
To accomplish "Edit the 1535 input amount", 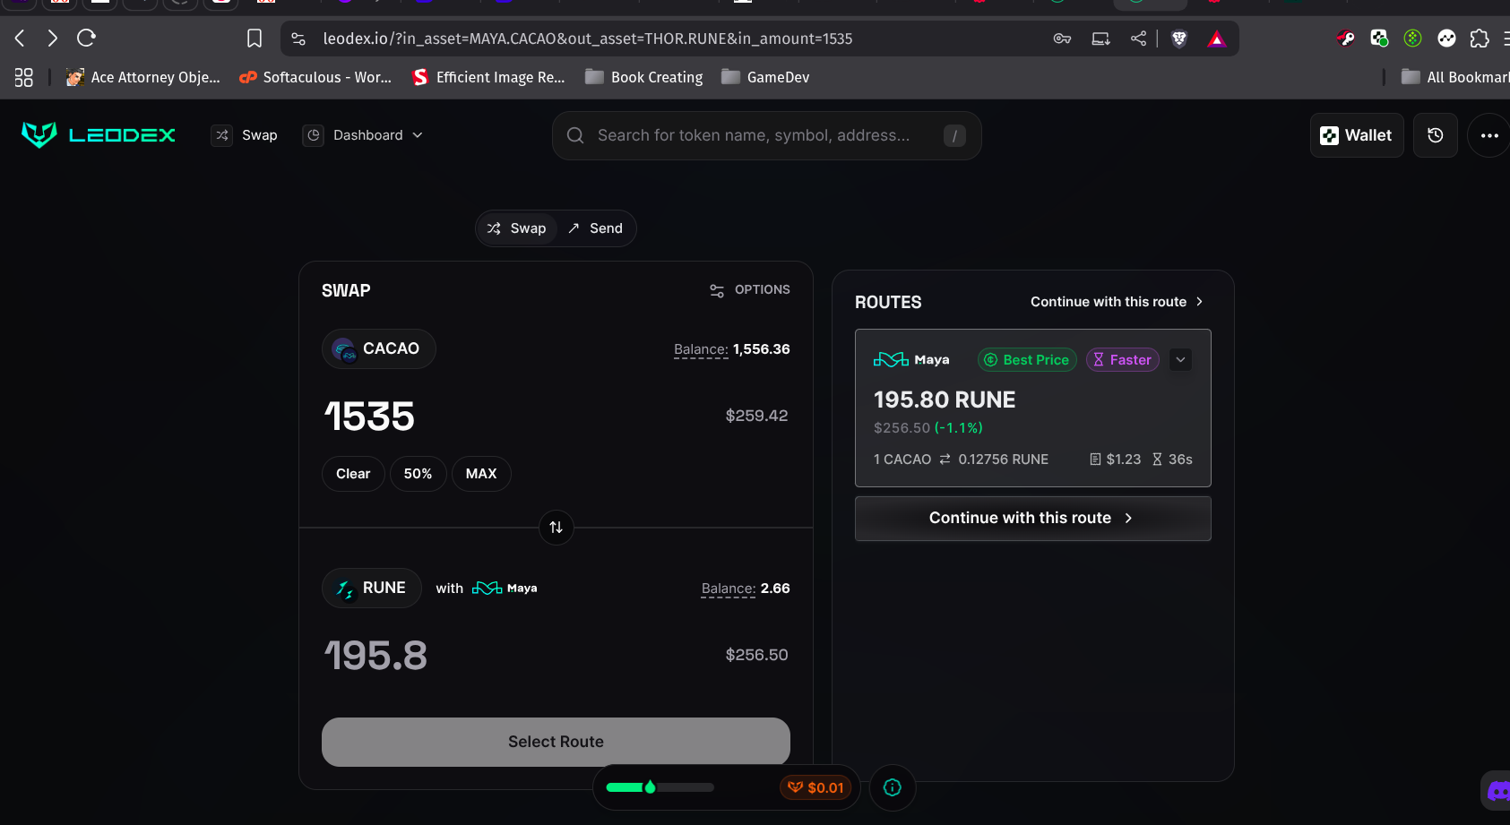I will (x=369, y=417).
